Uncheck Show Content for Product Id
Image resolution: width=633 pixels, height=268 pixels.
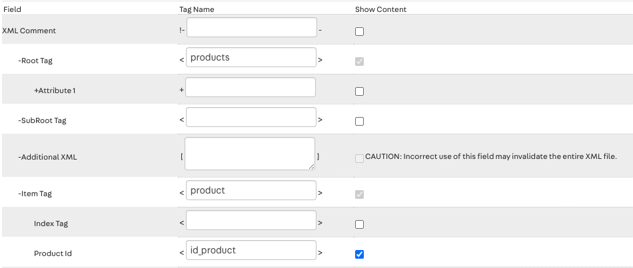pyautogui.click(x=360, y=254)
